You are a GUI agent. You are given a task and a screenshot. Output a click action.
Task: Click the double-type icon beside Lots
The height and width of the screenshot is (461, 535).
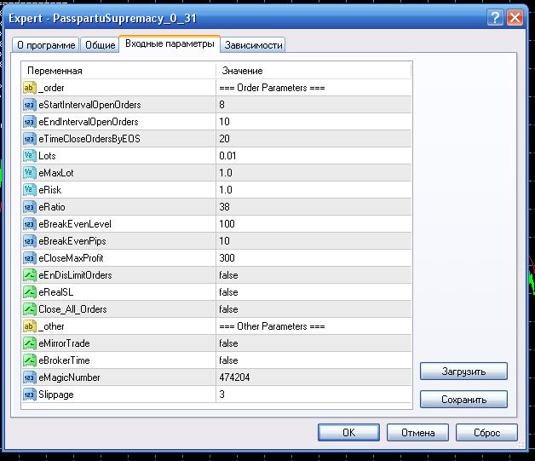tap(30, 156)
